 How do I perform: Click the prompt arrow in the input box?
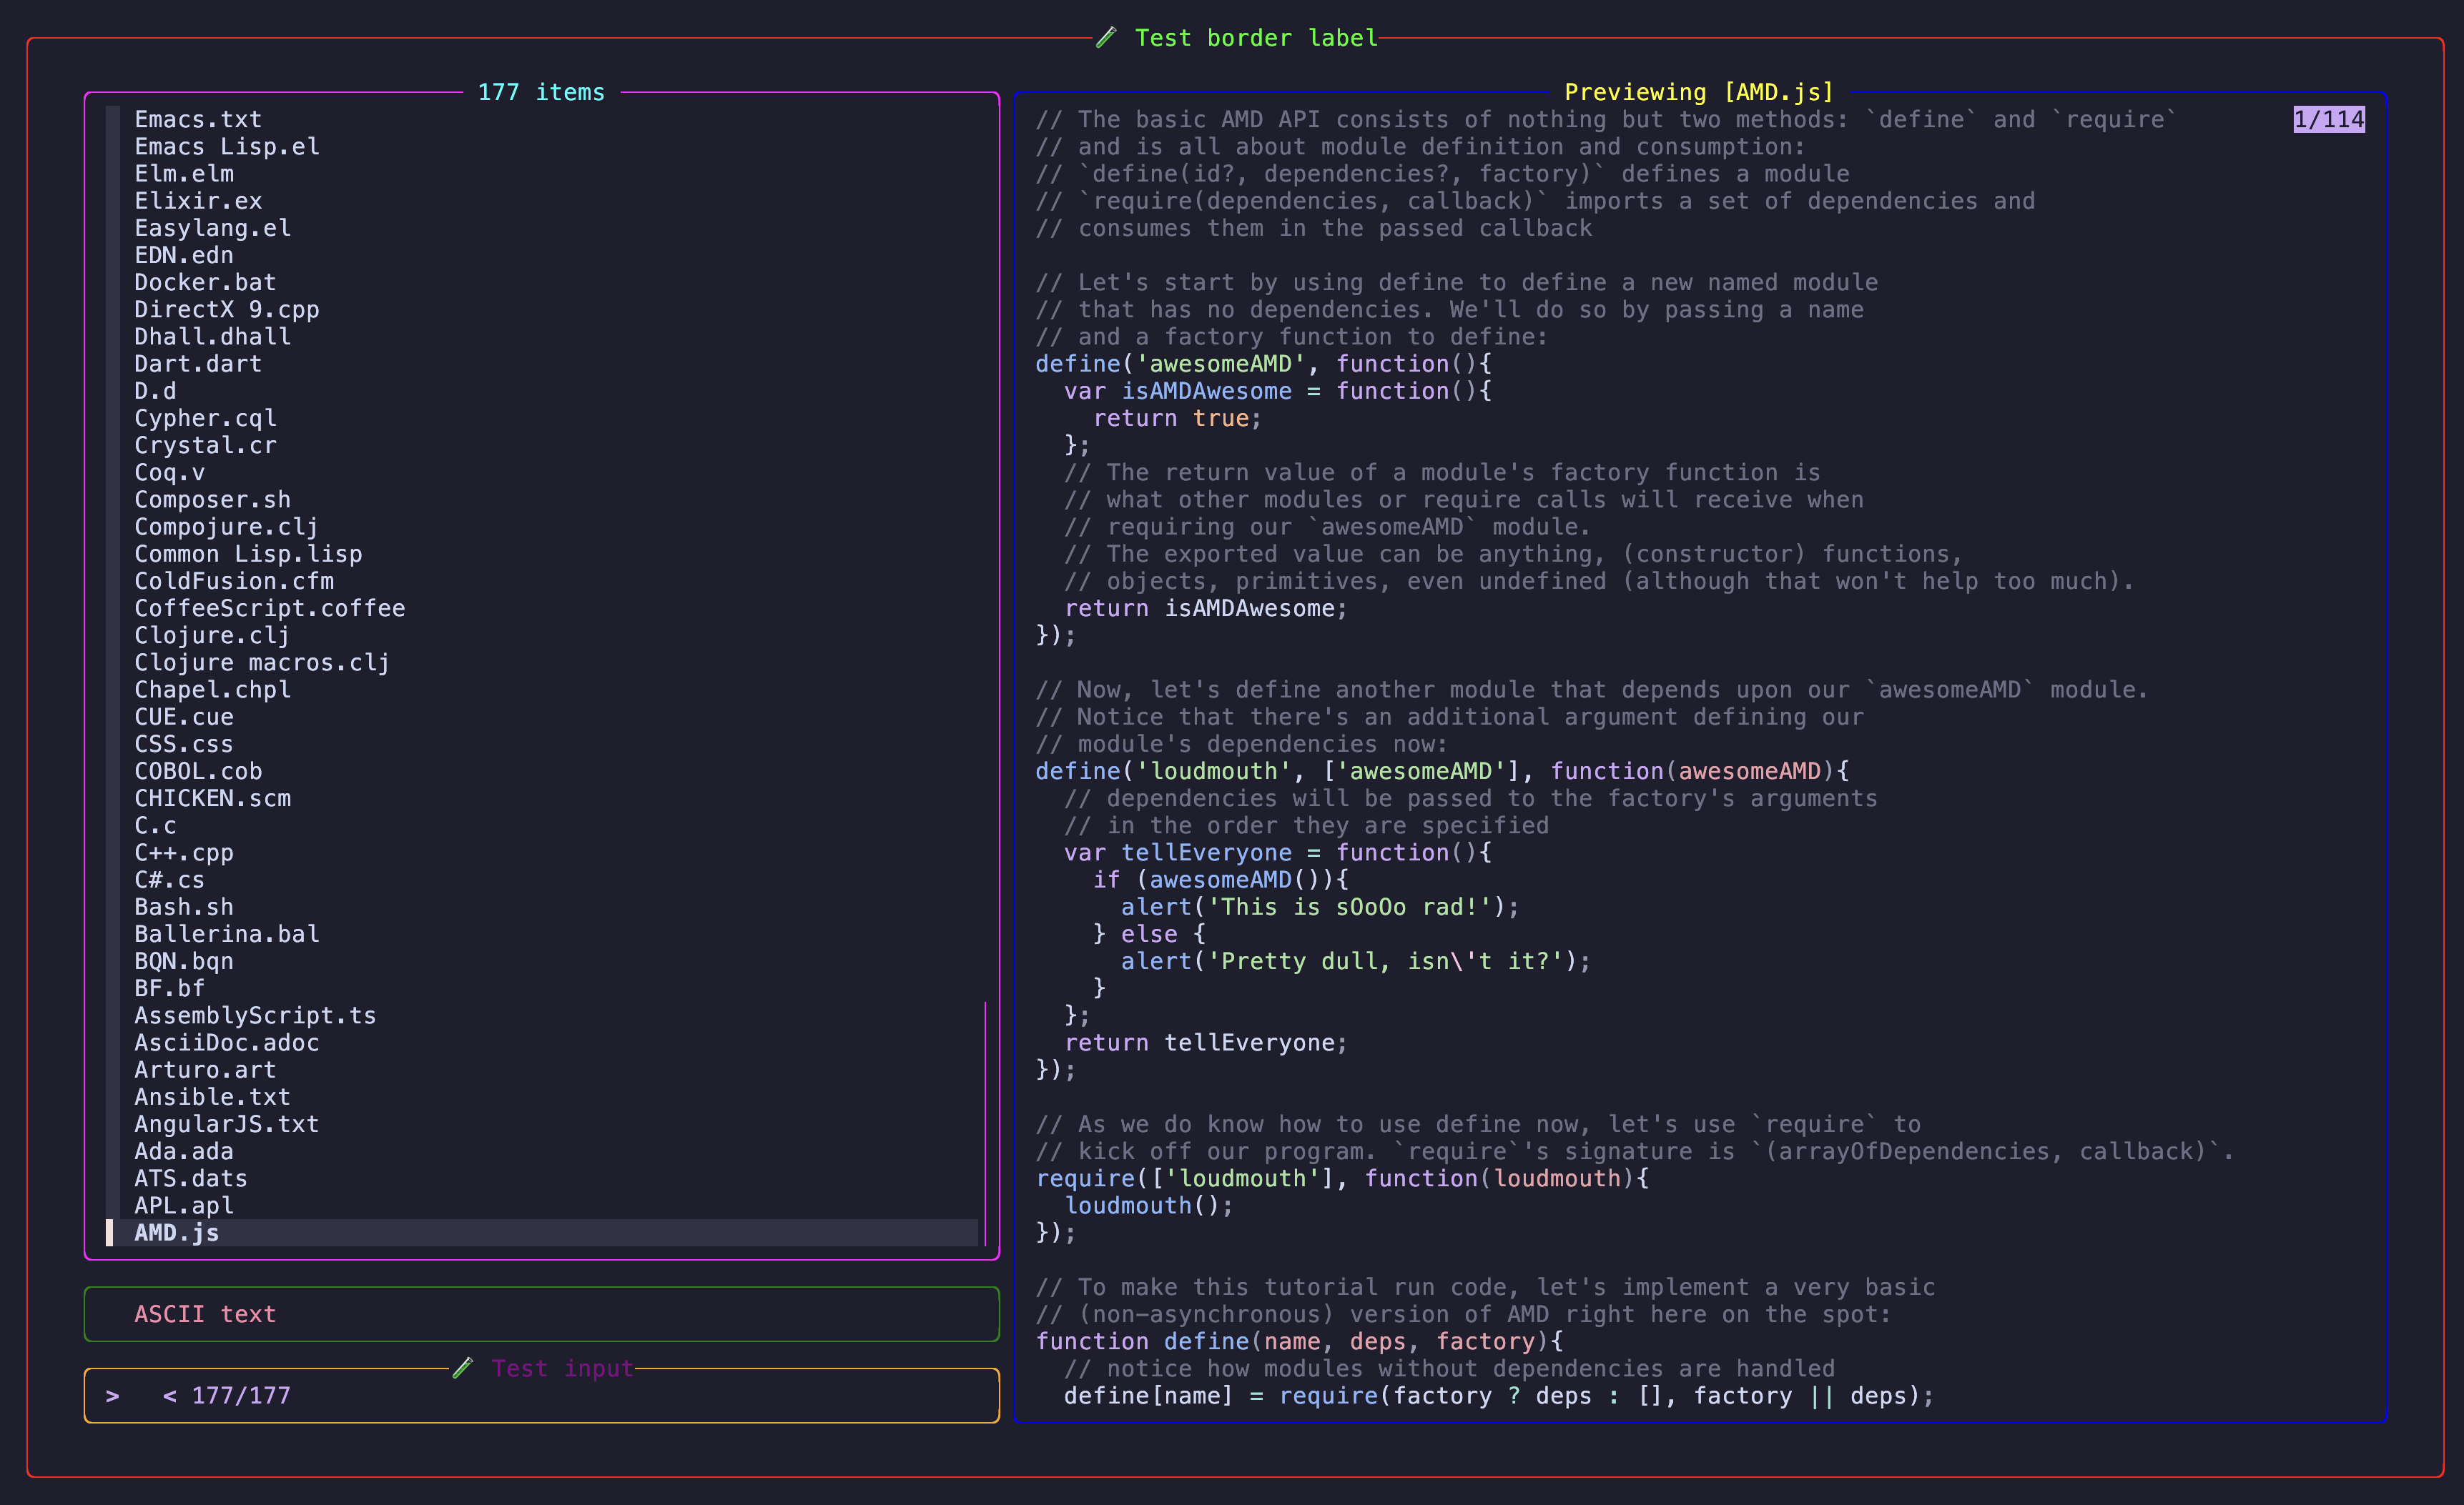point(113,1396)
